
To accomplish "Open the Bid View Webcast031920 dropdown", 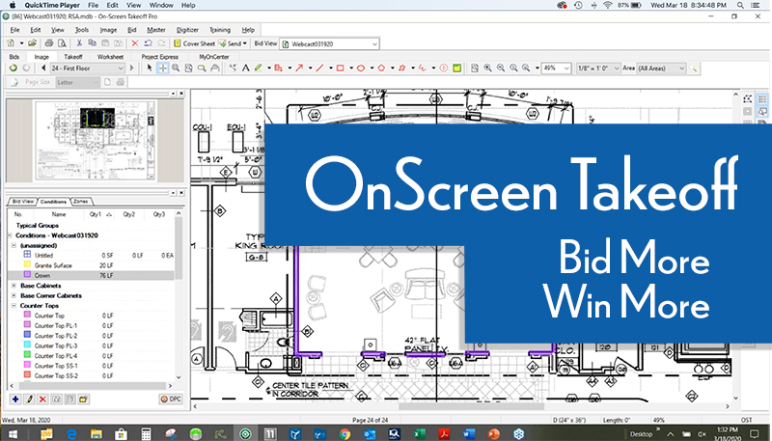I will pyautogui.click(x=329, y=43).
